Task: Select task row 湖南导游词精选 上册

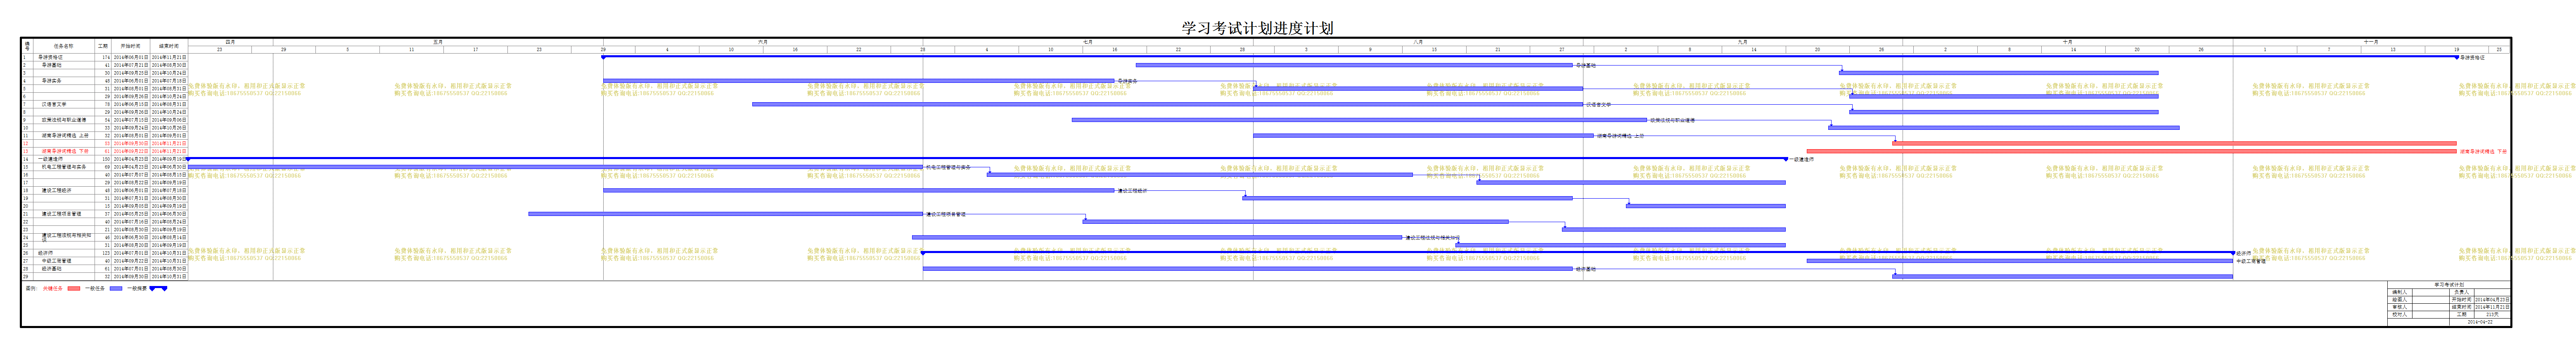Action: click(104, 136)
